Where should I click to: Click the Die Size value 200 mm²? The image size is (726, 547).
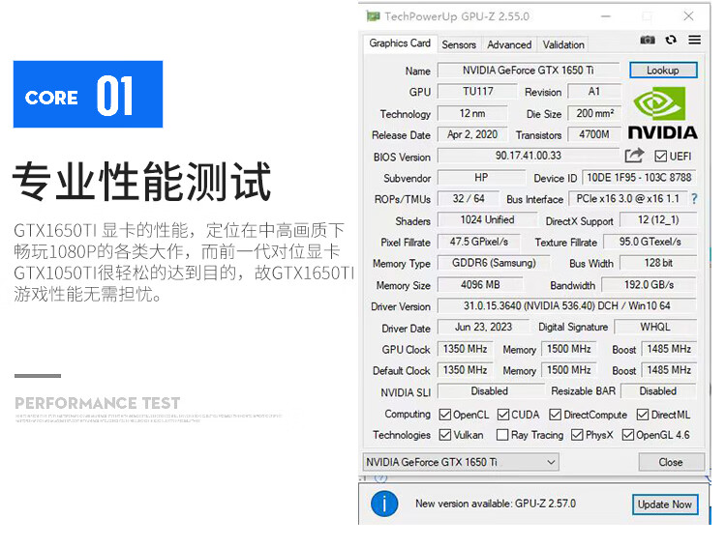tap(594, 113)
